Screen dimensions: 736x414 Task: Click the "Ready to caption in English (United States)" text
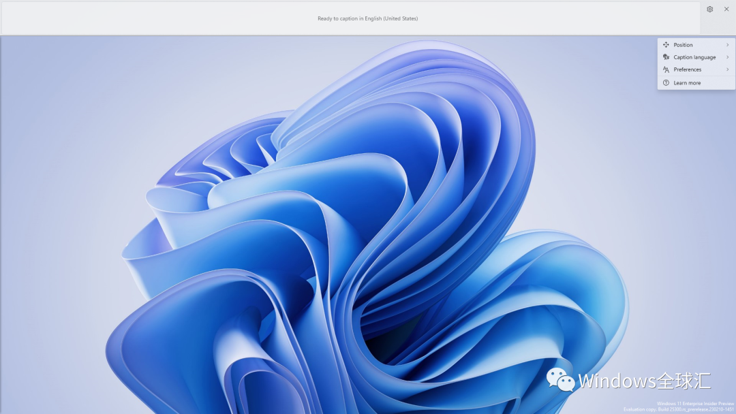(367, 19)
